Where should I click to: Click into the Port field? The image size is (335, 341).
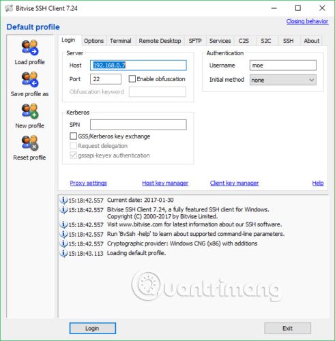coord(106,79)
